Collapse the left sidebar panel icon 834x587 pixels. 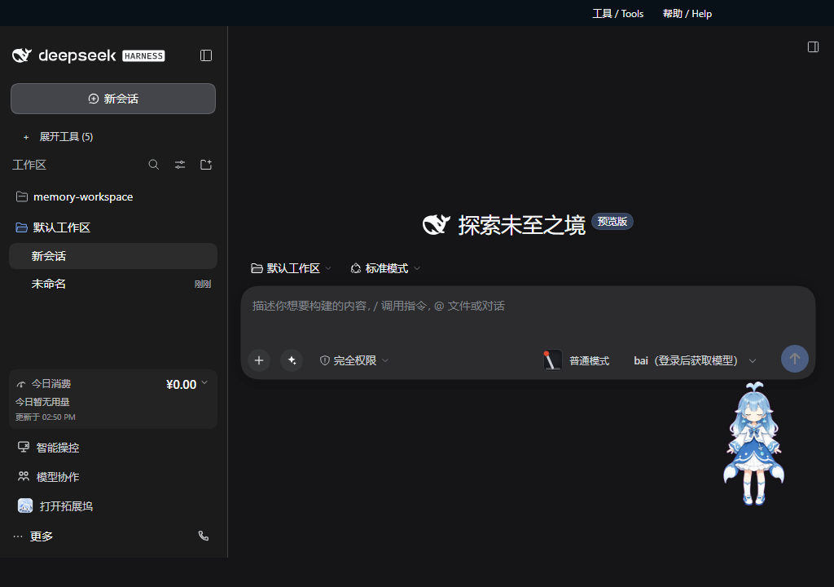pyautogui.click(x=206, y=55)
